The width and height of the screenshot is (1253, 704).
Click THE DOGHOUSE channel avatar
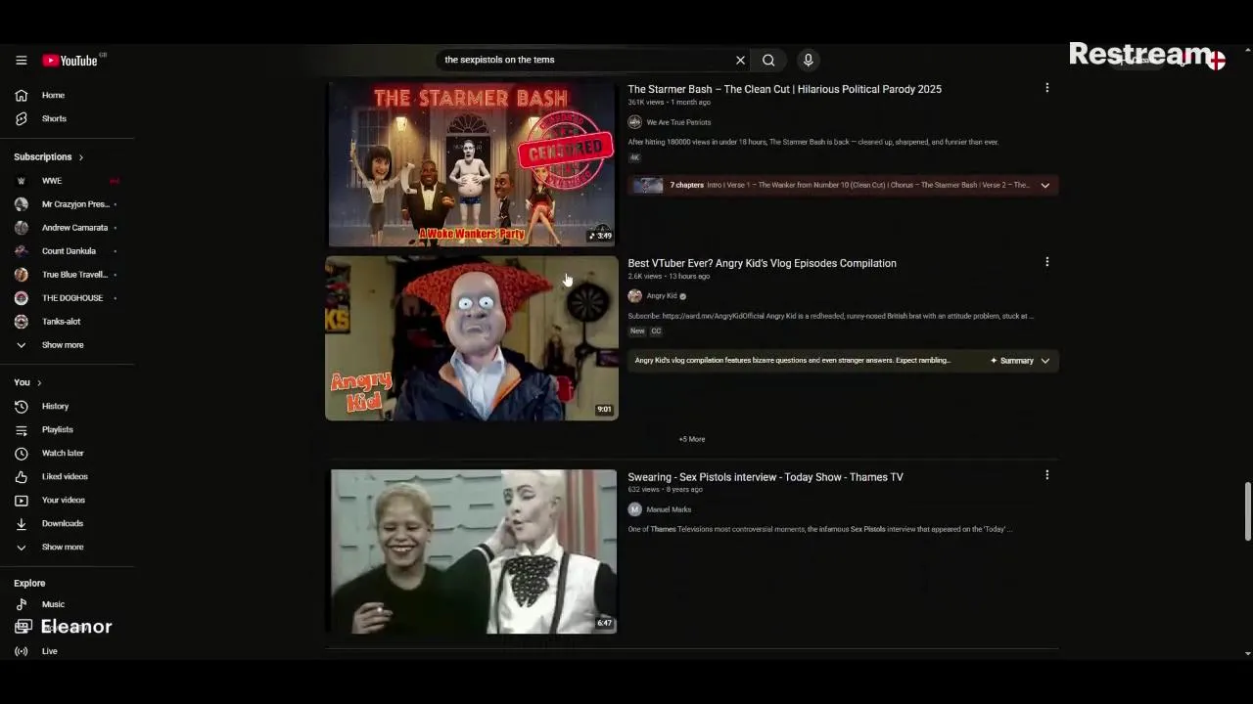[x=22, y=298]
